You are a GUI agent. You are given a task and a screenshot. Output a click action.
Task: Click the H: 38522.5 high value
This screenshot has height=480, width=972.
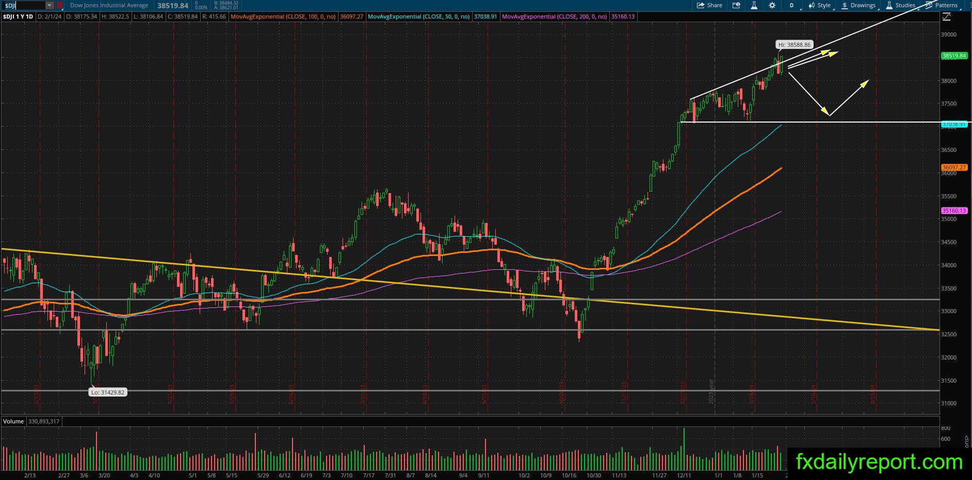(x=115, y=16)
